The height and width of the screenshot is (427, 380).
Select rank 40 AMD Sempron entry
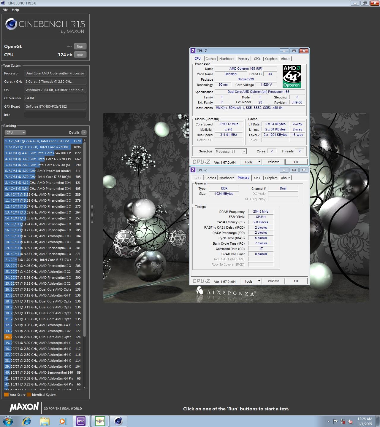coord(43,372)
